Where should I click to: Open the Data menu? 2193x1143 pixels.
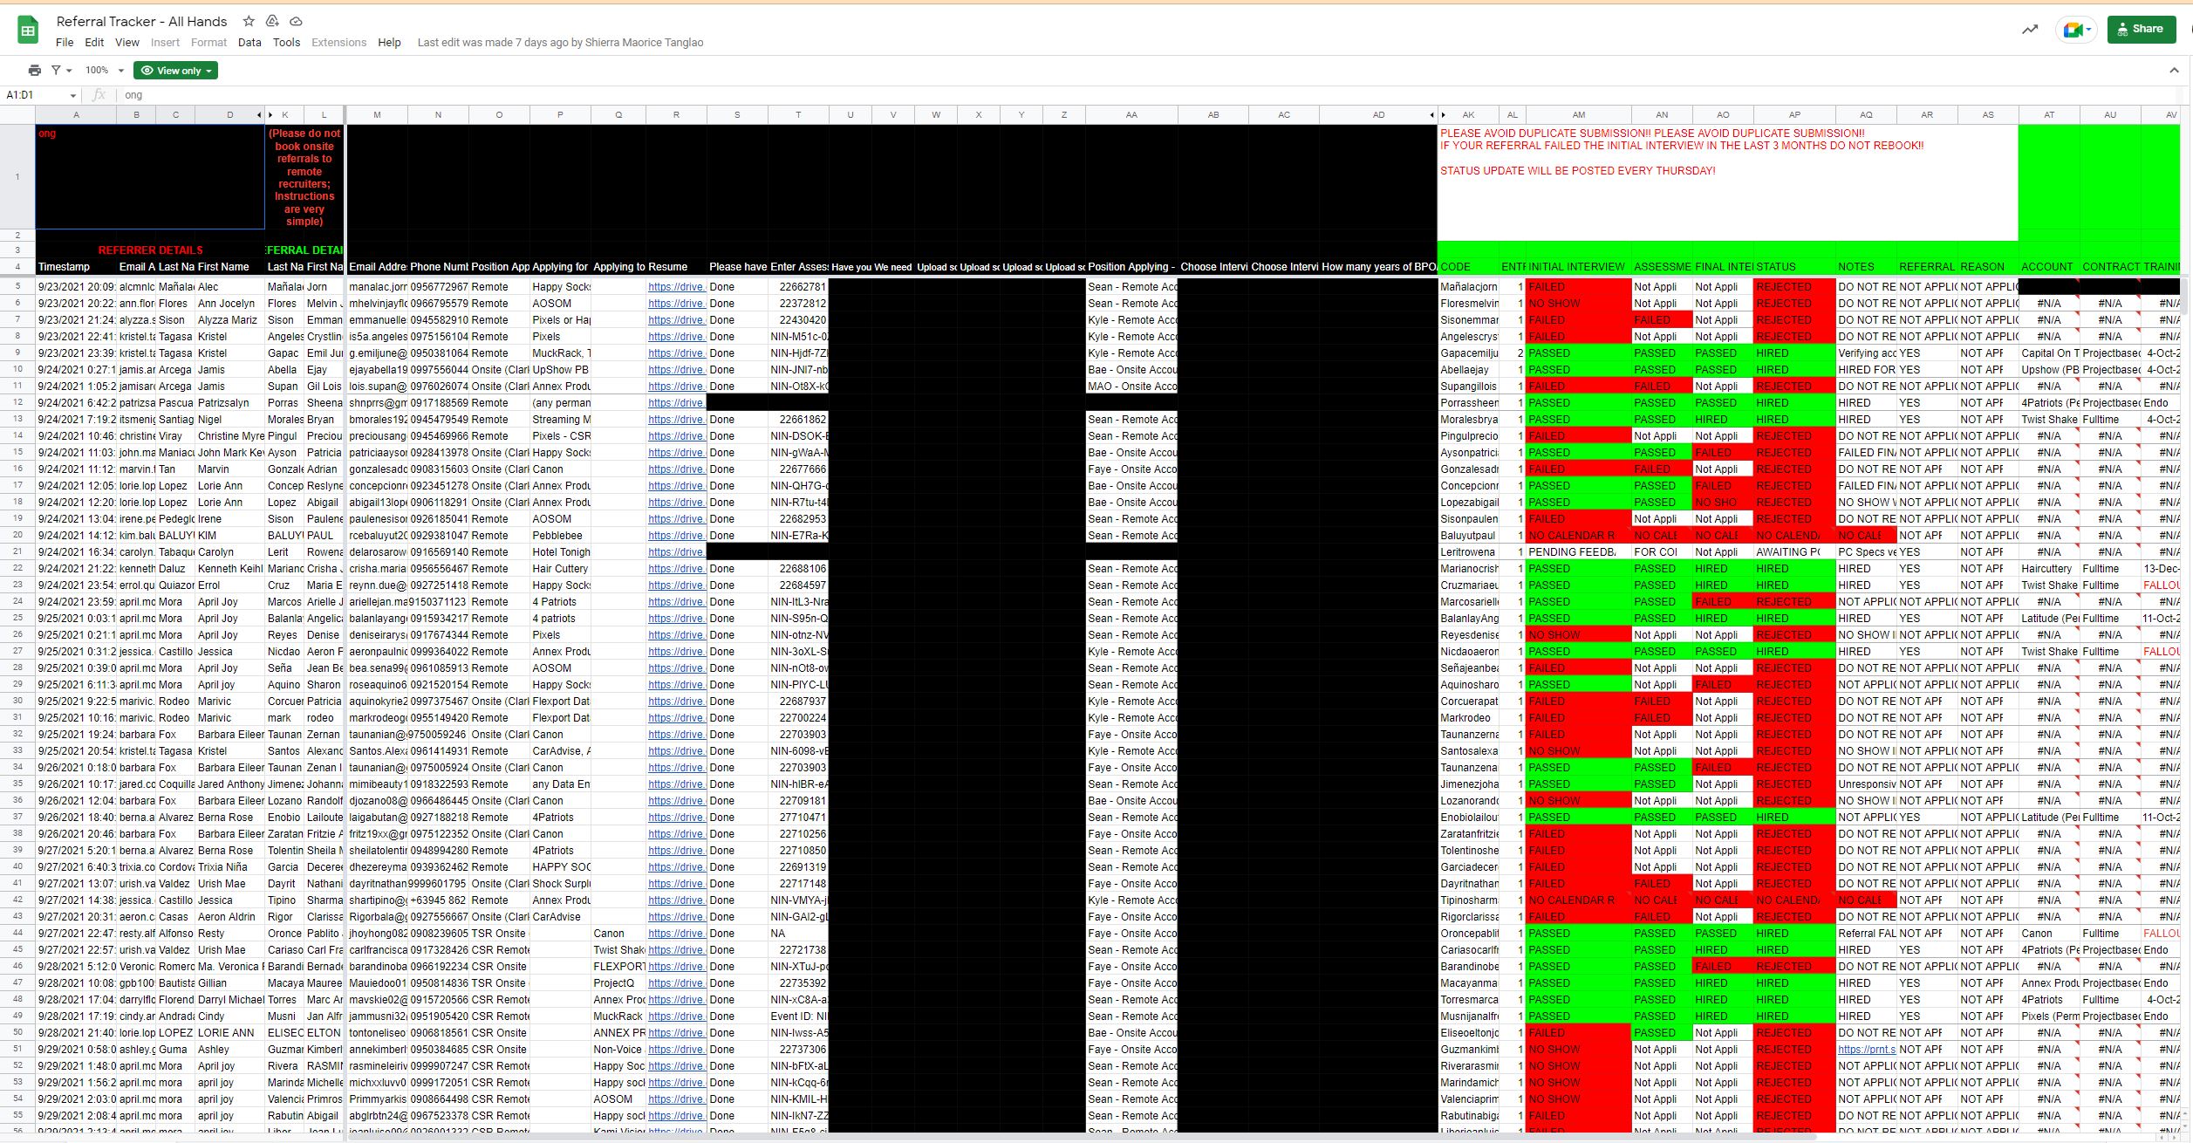(x=249, y=43)
